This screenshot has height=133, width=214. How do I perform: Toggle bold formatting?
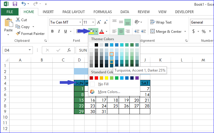pyautogui.click(x=52, y=31)
